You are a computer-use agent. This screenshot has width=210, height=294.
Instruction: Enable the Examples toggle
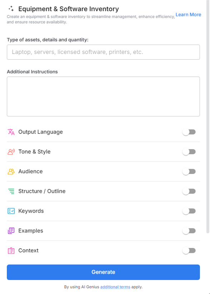(189, 231)
